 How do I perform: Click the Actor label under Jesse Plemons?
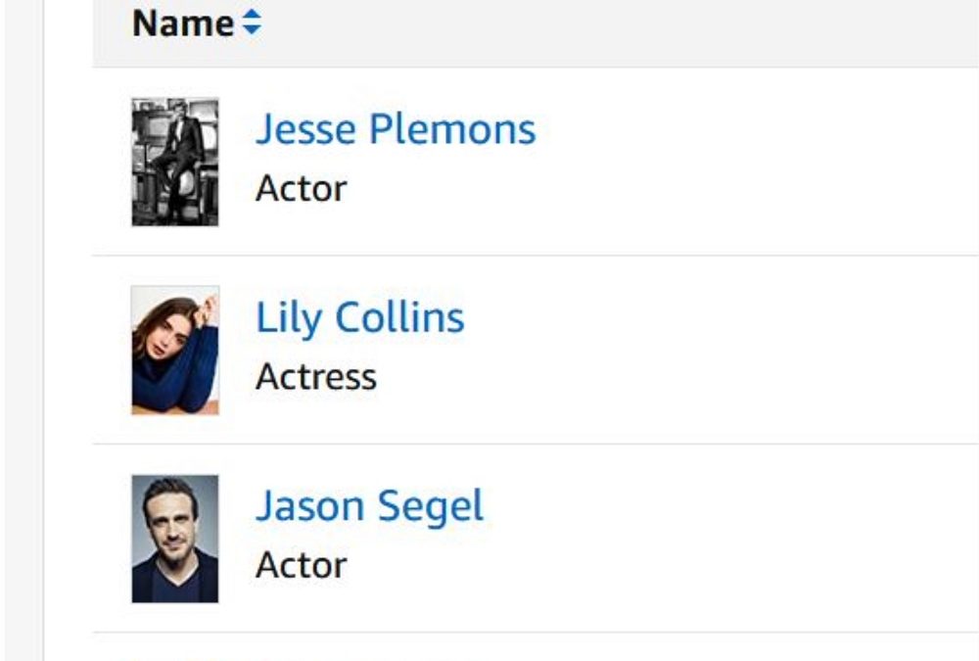pyautogui.click(x=301, y=188)
